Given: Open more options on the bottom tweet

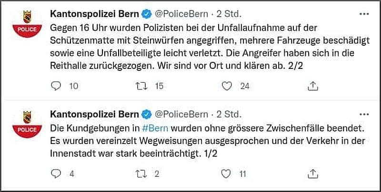Looking at the screenshot, I should point(364,114).
